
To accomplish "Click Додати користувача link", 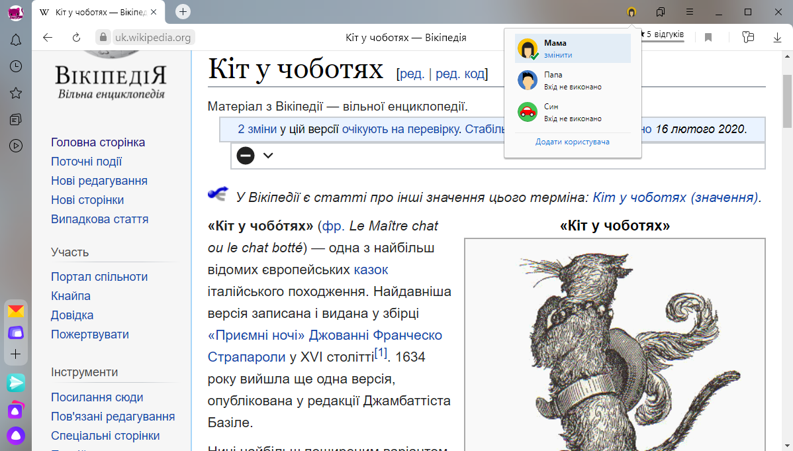I will coord(573,142).
